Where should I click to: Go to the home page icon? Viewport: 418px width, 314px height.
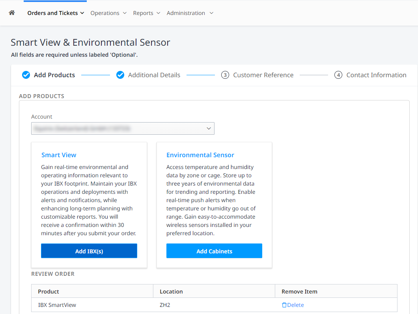click(12, 13)
